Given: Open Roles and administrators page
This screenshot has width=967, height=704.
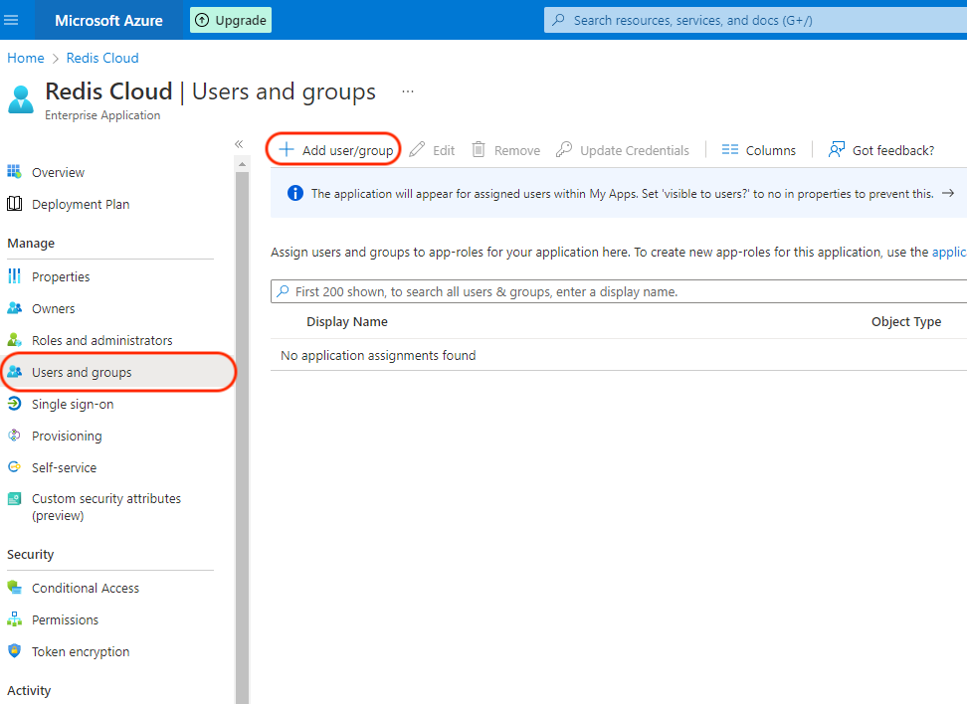Looking at the screenshot, I should point(101,340).
